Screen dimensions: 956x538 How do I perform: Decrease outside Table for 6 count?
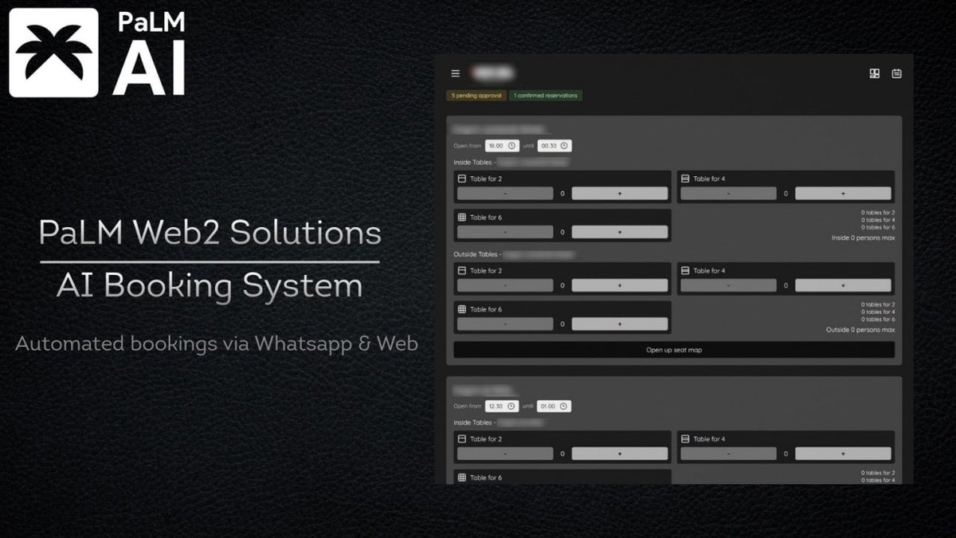point(505,324)
